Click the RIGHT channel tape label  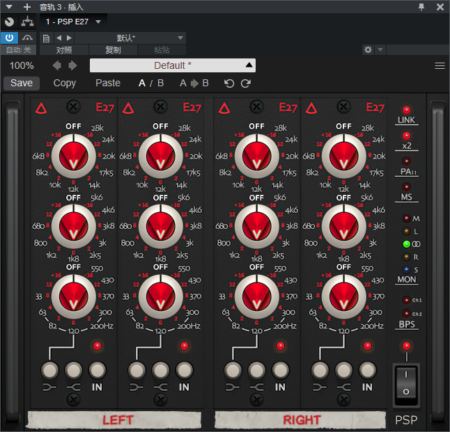coord(300,420)
